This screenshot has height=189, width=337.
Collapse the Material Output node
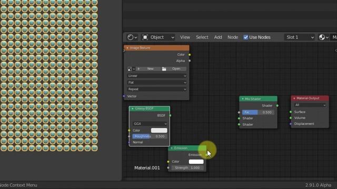(294, 98)
